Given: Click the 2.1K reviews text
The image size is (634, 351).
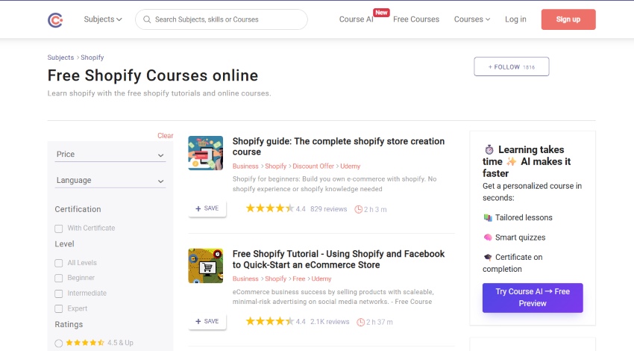Looking at the screenshot, I should [330, 322].
